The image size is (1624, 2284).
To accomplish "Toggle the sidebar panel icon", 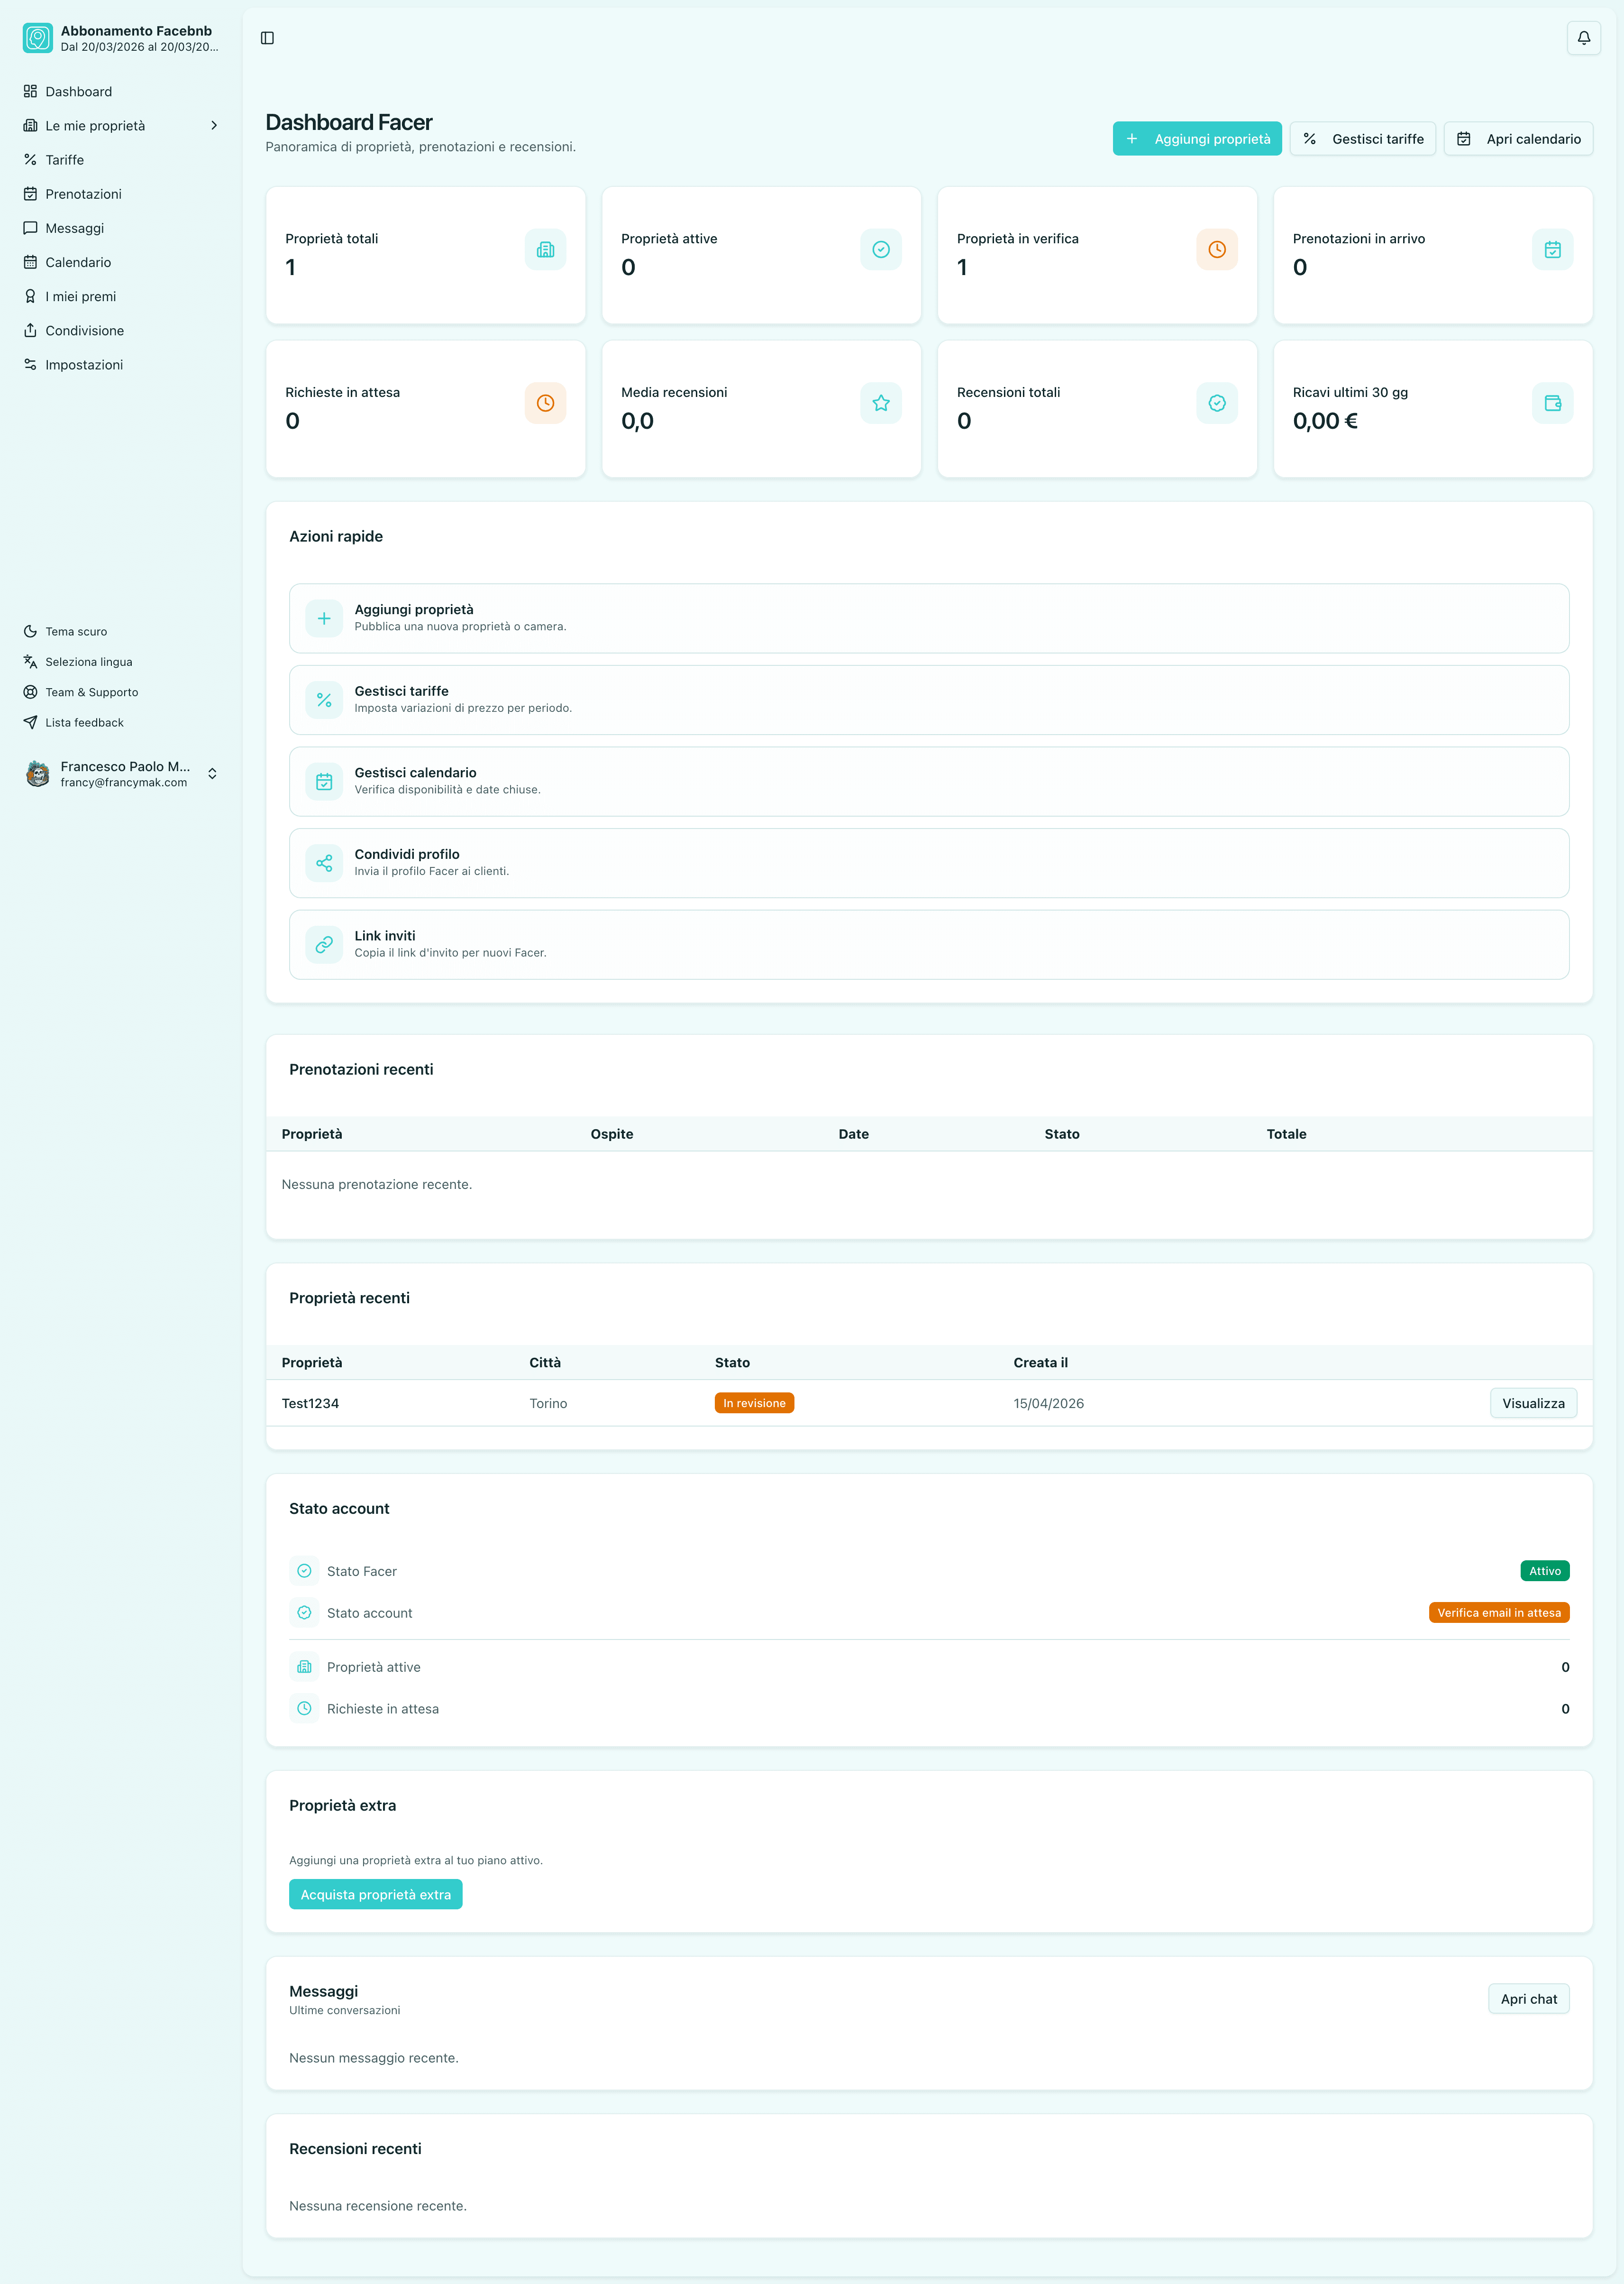I will coord(267,38).
